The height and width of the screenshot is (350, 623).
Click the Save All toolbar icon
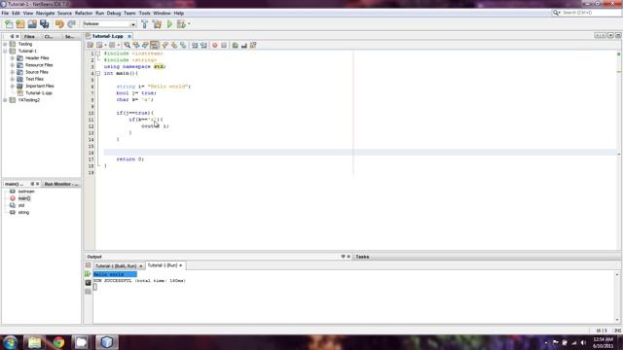44,24
